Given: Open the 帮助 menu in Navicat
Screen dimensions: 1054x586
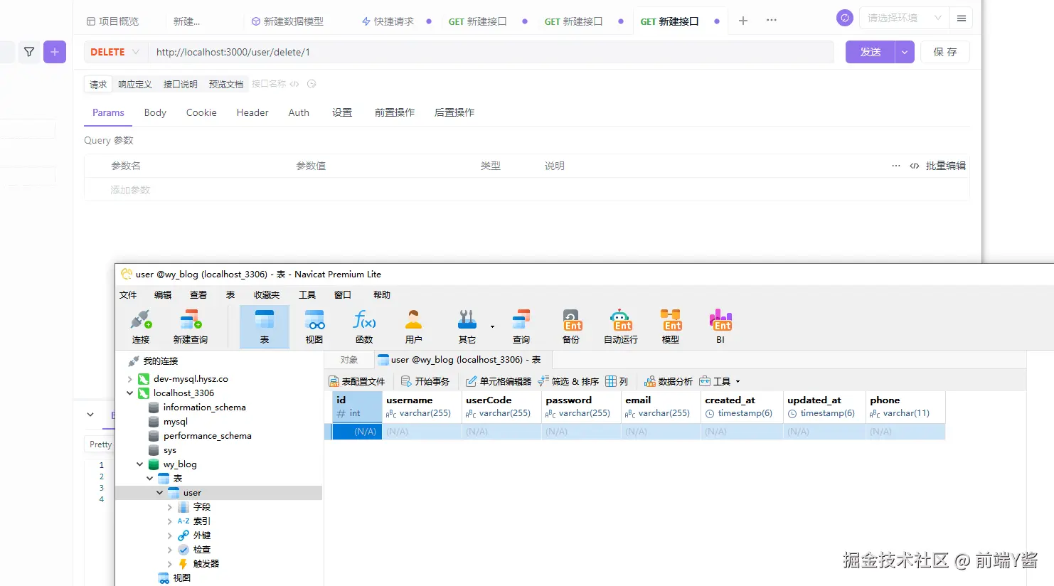Looking at the screenshot, I should pyautogui.click(x=382, y=294).
